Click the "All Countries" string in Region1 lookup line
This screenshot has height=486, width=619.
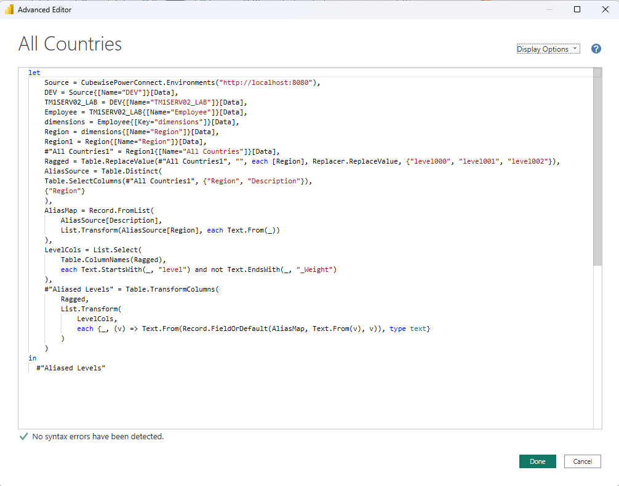[x=213, y=151]
